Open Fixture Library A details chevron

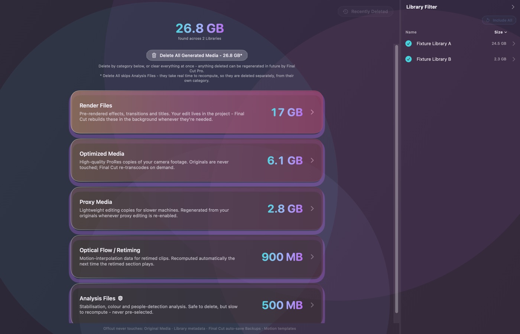point(514,43)
